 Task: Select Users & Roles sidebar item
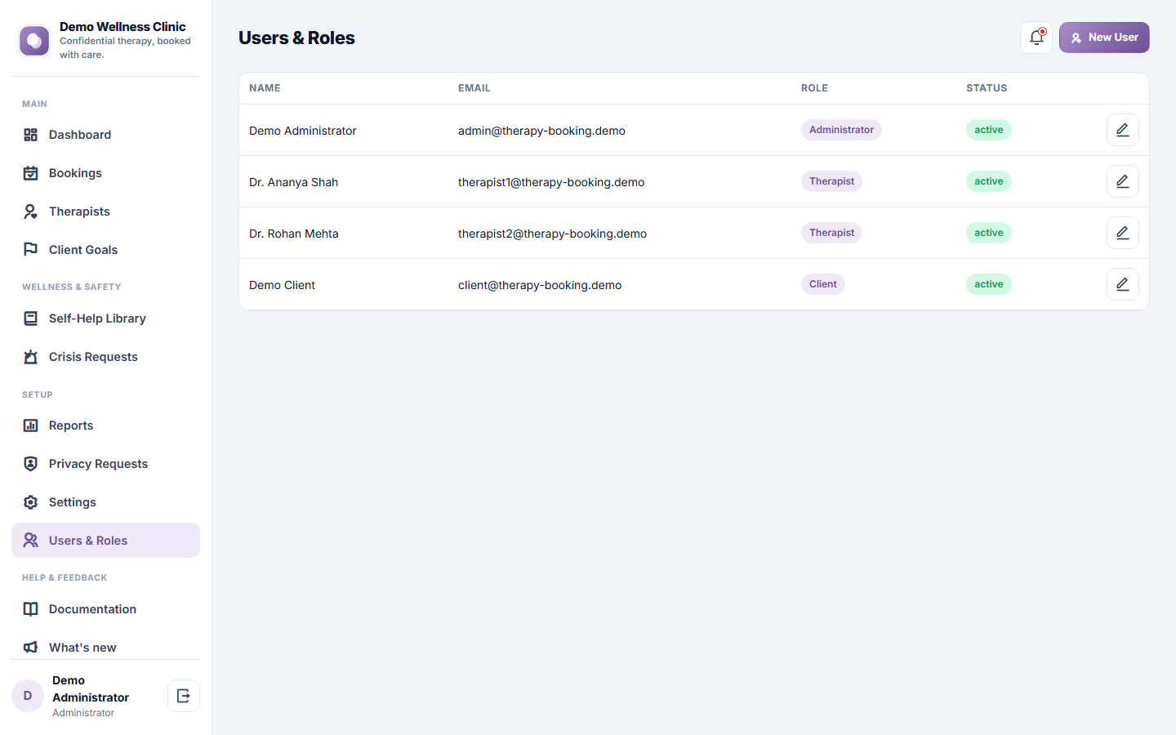[105, 541]
